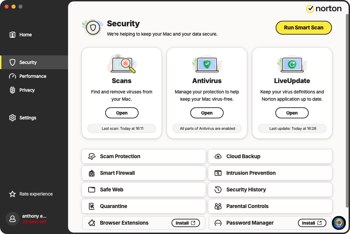Click the 'anthony e...' account name

34,216
